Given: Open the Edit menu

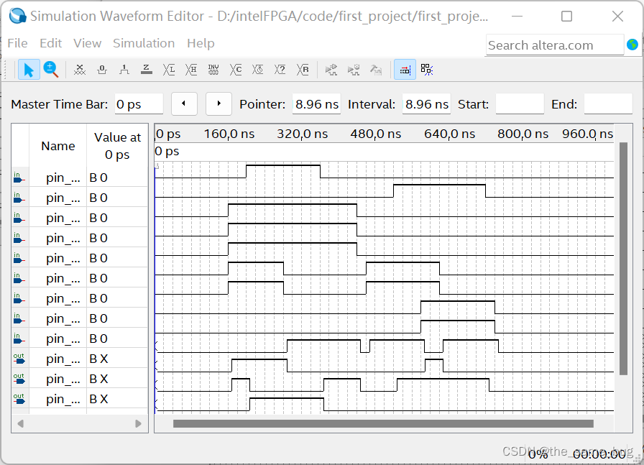Looking at the screenshot, I should point(50,43).
